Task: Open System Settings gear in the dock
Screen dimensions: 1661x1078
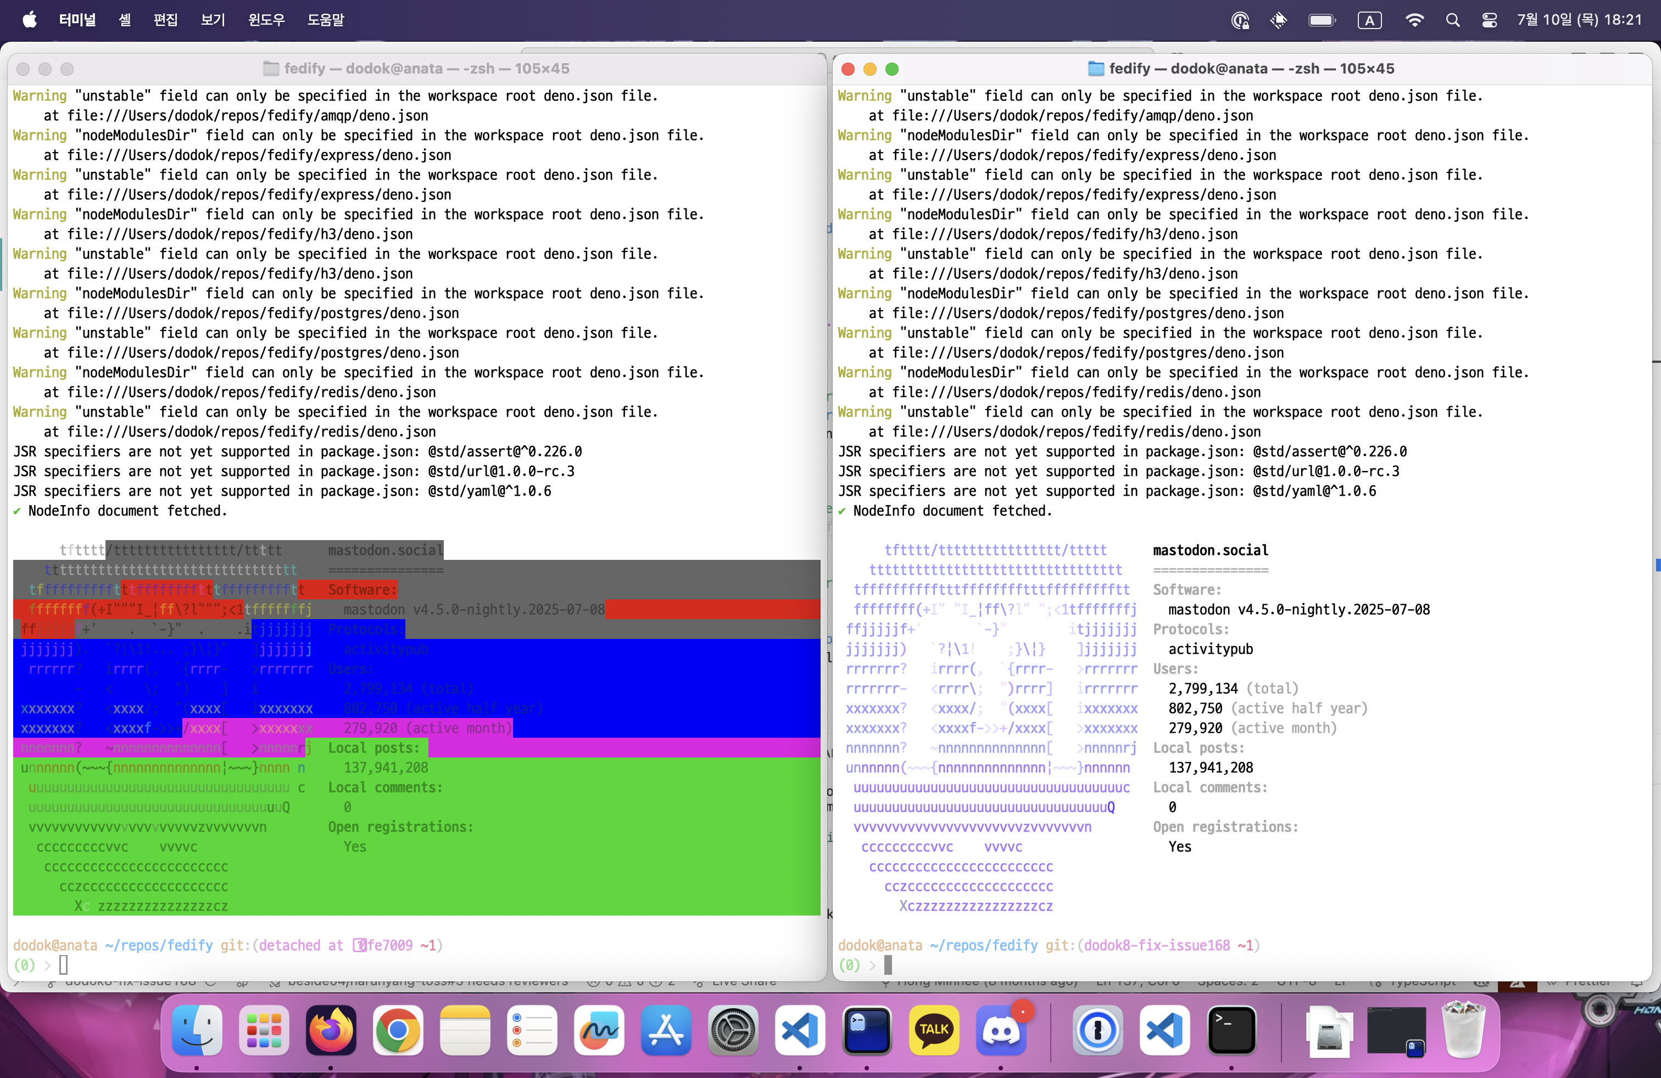Action: click(733, 1031)
